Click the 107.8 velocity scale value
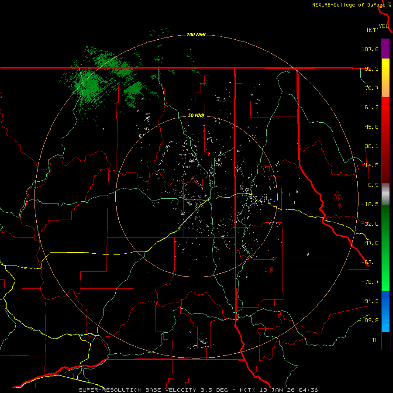The height and width of the screenshot is (393, 393). point(370,49)
